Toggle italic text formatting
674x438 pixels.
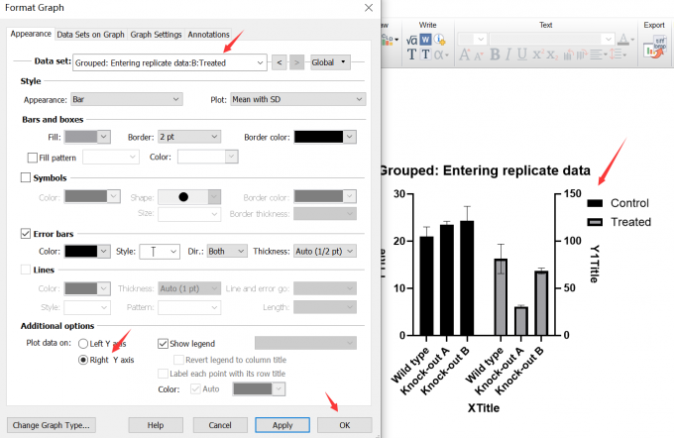point(508,55)
